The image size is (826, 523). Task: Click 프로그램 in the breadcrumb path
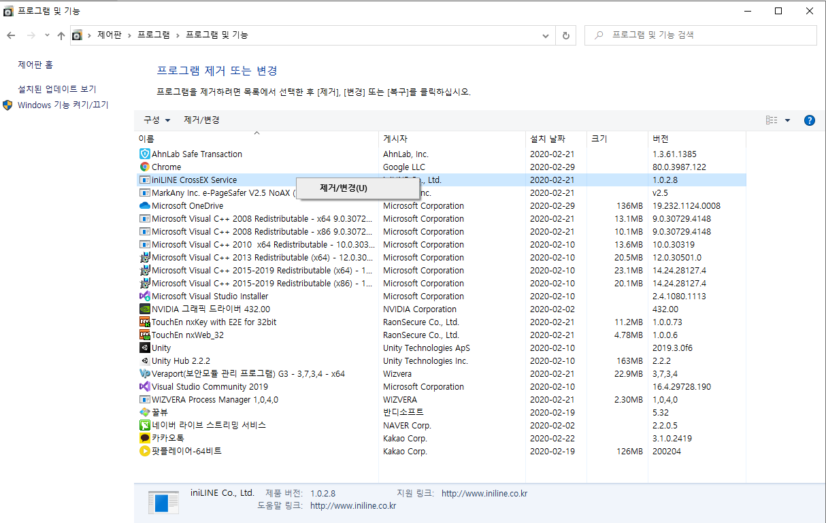click(x=154, y=35)
